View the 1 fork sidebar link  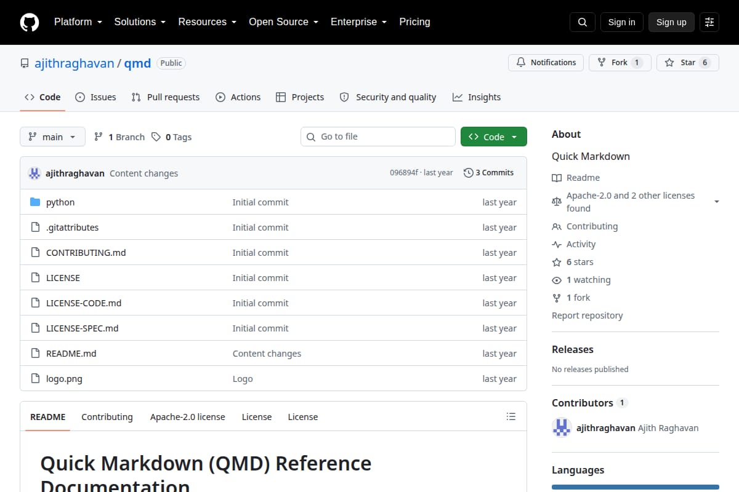point(578,298)
